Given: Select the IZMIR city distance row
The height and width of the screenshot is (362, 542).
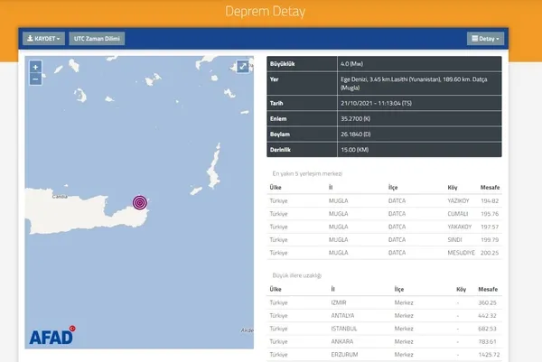Looking at the screenshot, I should pyautogui.click(x=383, y=302).
